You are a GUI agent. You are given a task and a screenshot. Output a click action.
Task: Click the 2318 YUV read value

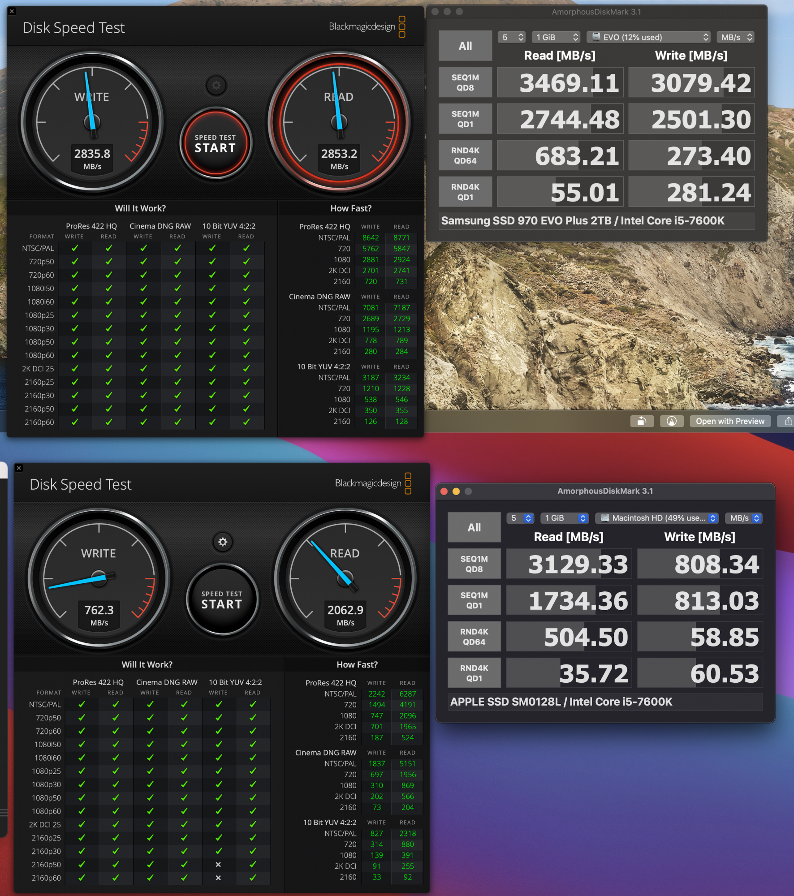408,834
